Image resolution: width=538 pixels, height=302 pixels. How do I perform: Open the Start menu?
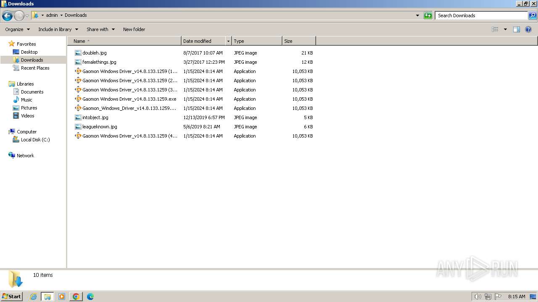[11, 296]
